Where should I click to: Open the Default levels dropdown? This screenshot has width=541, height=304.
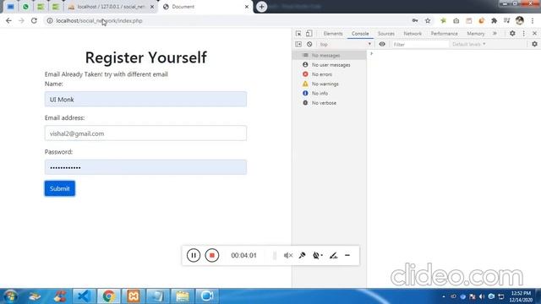tap(469, 44)
